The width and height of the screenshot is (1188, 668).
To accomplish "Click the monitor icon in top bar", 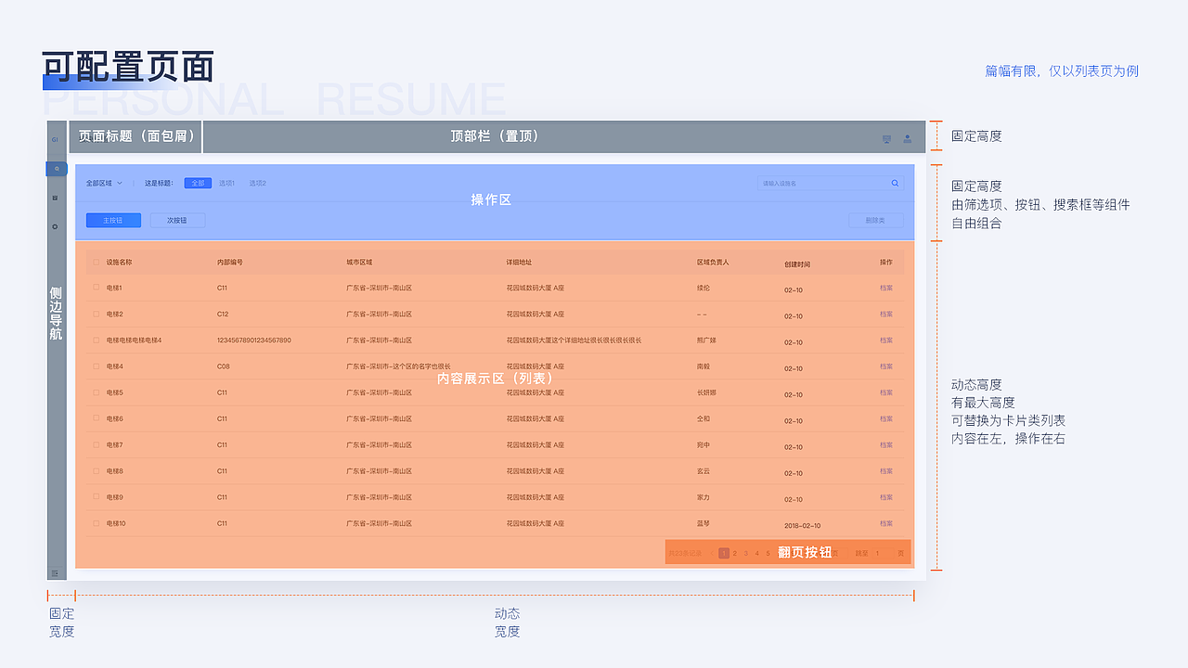I will pos(886,139).
